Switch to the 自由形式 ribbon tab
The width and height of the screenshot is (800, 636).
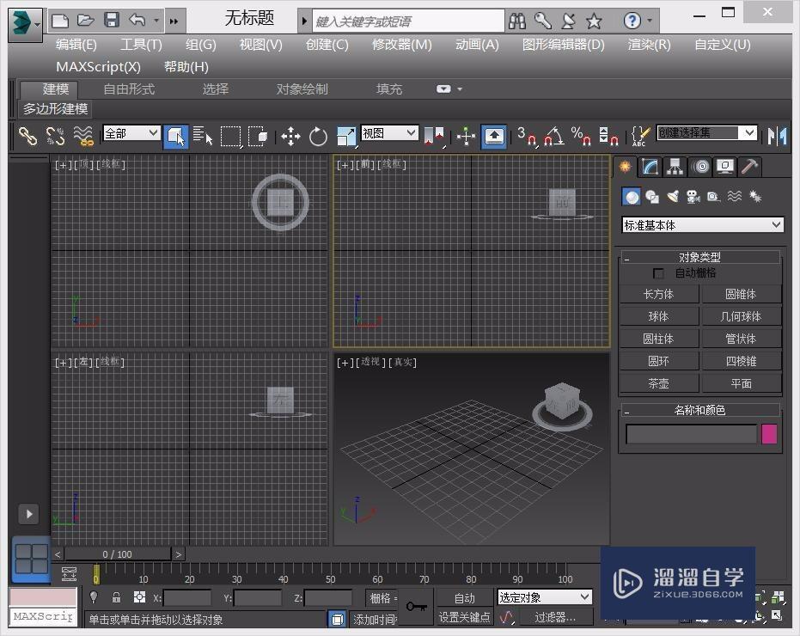tap(129, 89)
